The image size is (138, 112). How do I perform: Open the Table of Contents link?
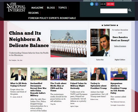tap(120, 46)
